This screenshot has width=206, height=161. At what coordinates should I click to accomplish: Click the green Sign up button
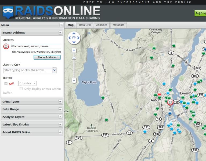point(200,13)
